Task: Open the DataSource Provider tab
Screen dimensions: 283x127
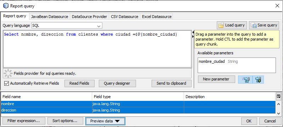Action: click(89, 17)
